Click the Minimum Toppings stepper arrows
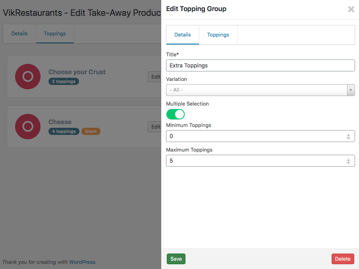 (348, 136)
